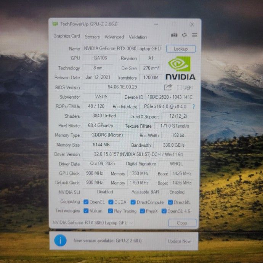The height and width of the screenshot is (263, 263).
Task: Click the DirectX Support value 12 (12_2)
Action: click(x=178, y=116)
